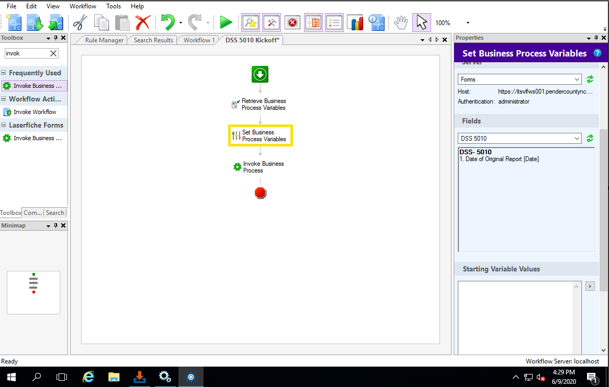This screenshot has height=387, width=609.
Task: Open the Workflow menu
Action: click(83, 6)
